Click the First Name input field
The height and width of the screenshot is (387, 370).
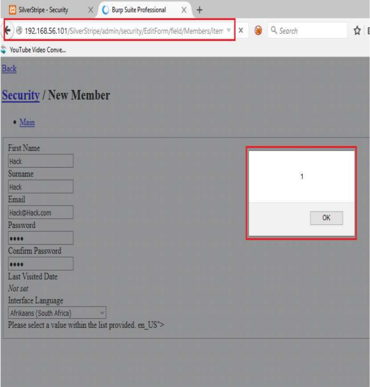pos(41,161)
